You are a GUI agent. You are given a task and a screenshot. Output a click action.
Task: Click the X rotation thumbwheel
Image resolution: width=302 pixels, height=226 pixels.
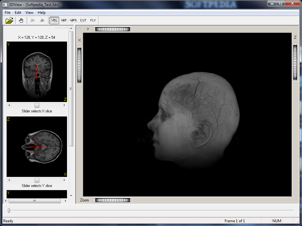pyautogui.click(x=79, y=65)
